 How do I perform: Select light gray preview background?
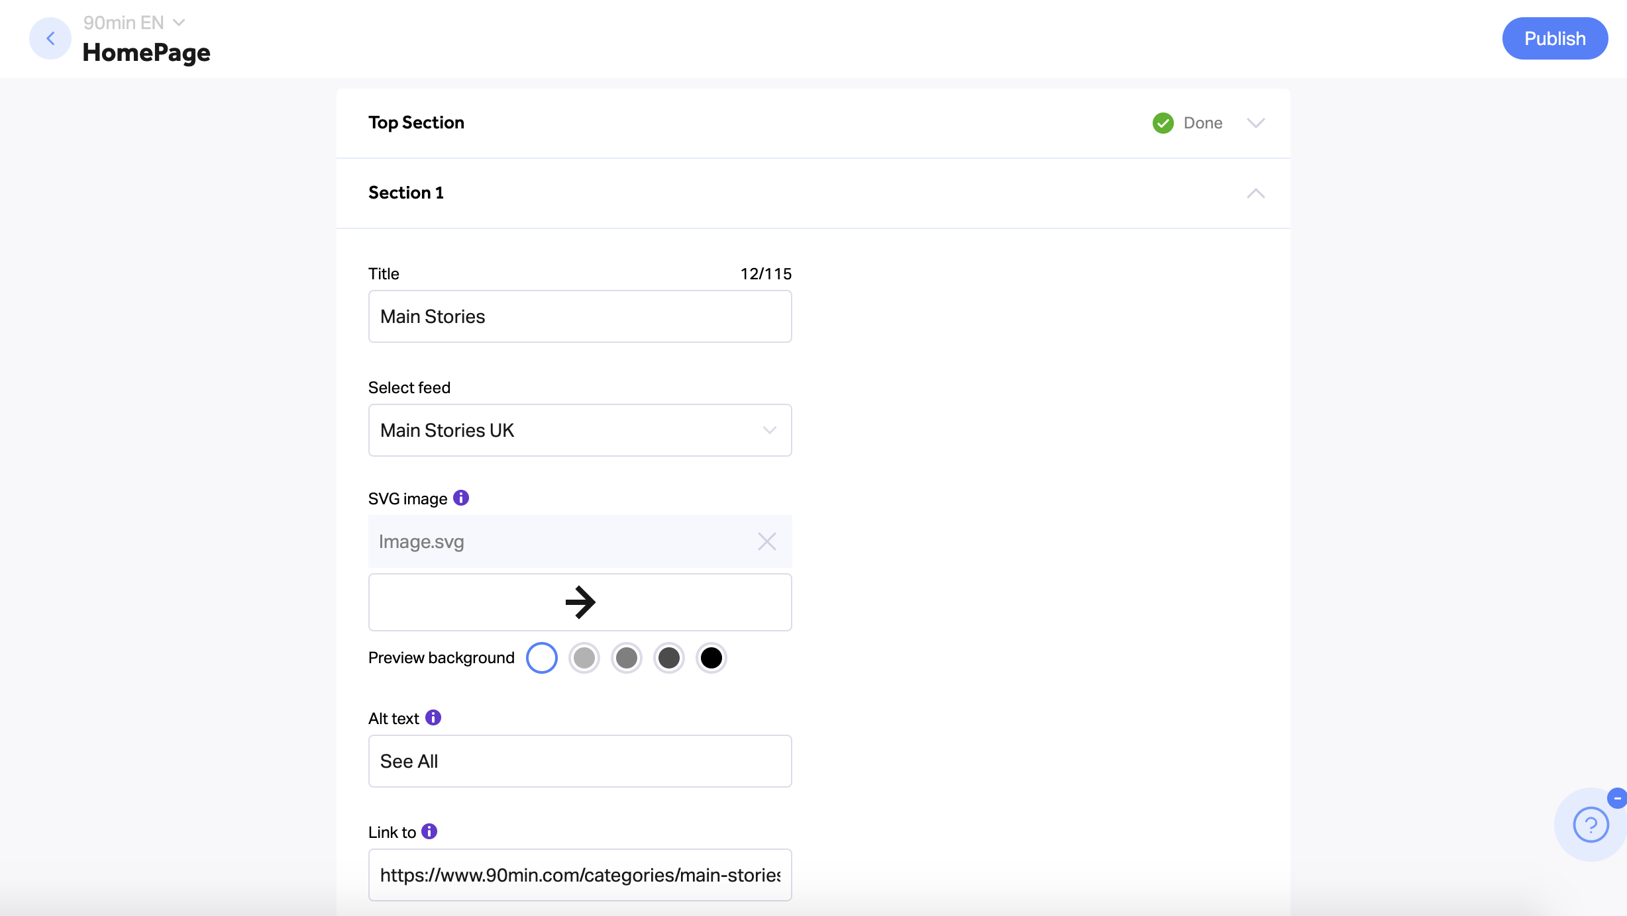coord(584,658)
